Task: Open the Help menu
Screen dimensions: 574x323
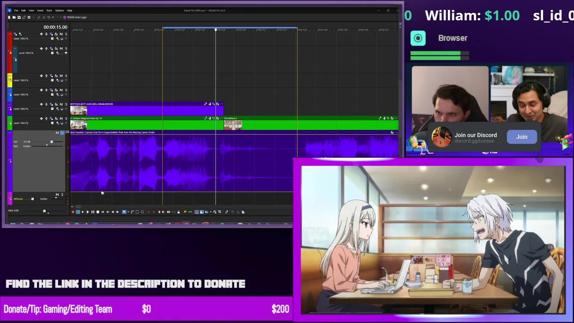Action: click(70, 10)
